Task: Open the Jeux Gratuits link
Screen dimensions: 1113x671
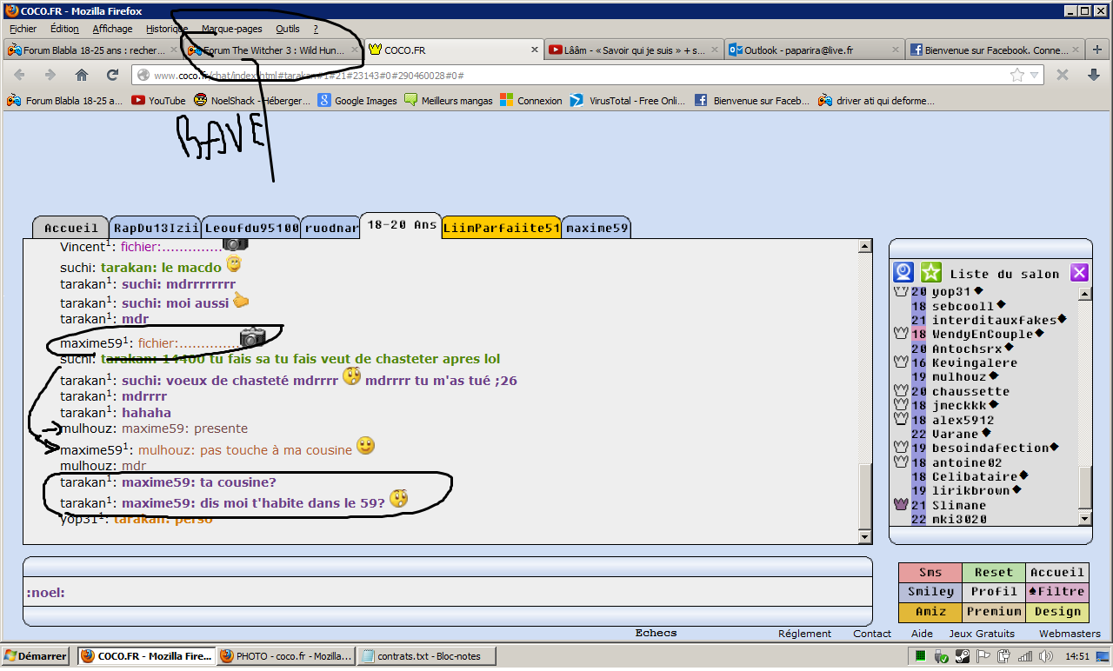Action: pos(982,634)
